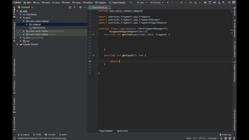The width and height of the screenshot is (249, 140).
Task: Open Project panel settings gear
Action: coord(81,7)
